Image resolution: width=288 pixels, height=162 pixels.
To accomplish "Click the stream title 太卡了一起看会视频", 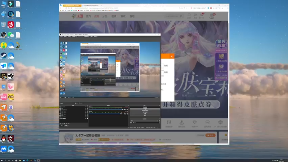I will pos(87,135).
